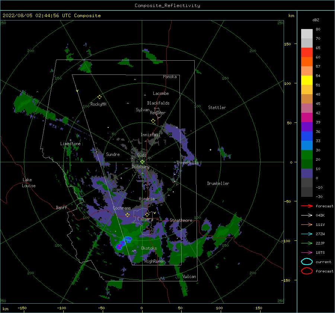Click the white asterisk marker above Limestone
This screenshot has width=335, height=313.
[70, 140]
